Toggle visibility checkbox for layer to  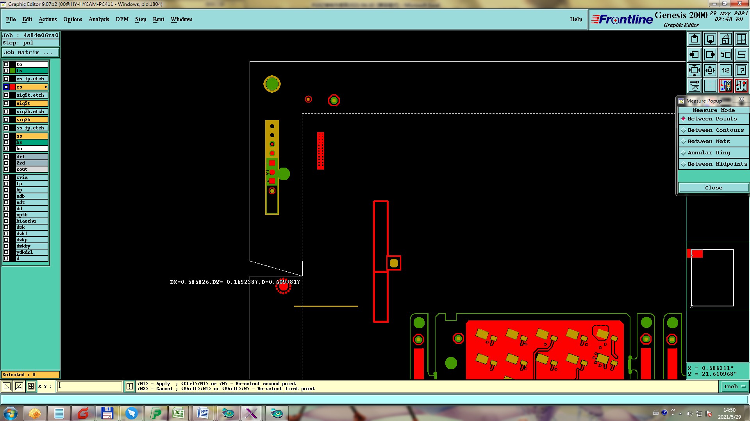(x=6, y=64)
